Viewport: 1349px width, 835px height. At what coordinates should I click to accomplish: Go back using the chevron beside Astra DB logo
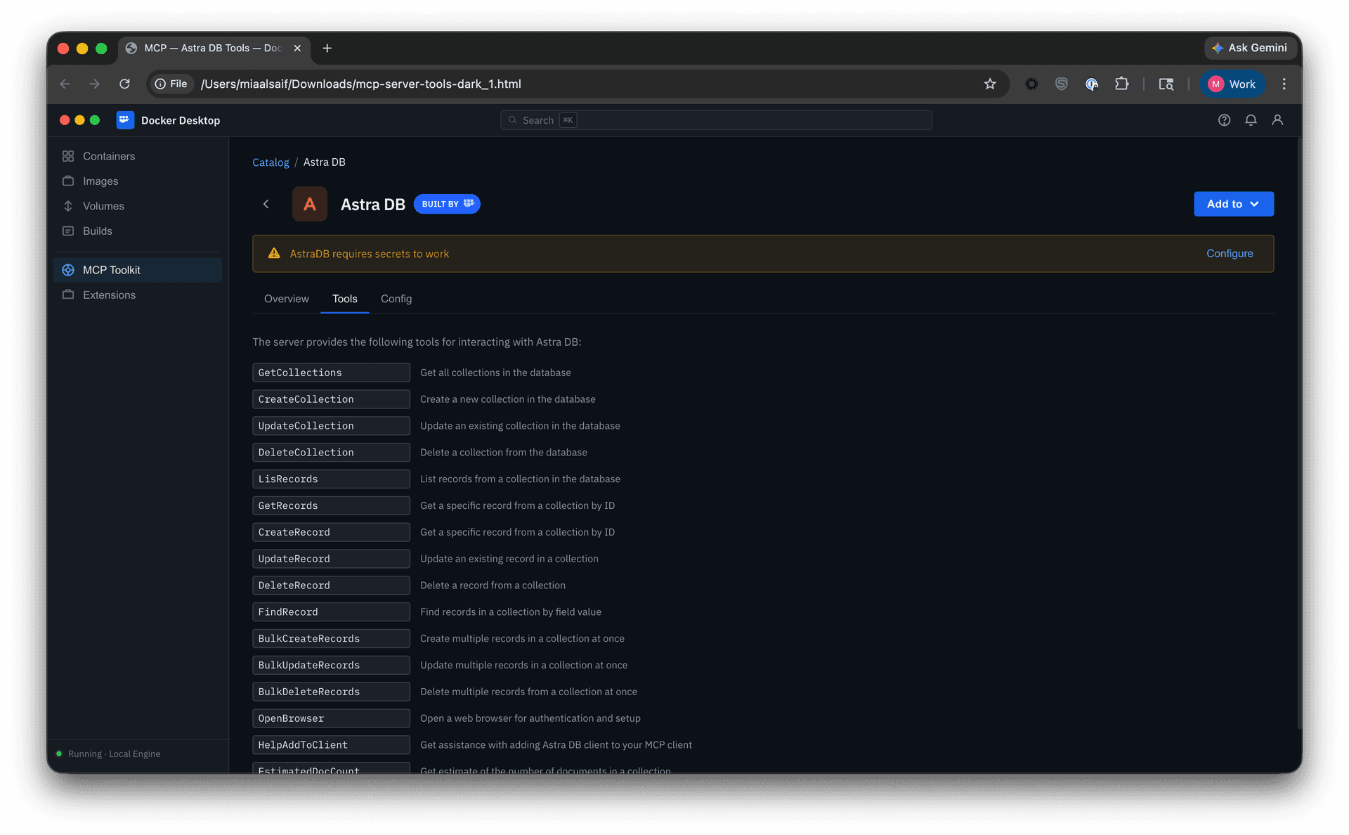pyautogui.click(x=266, y=204)
